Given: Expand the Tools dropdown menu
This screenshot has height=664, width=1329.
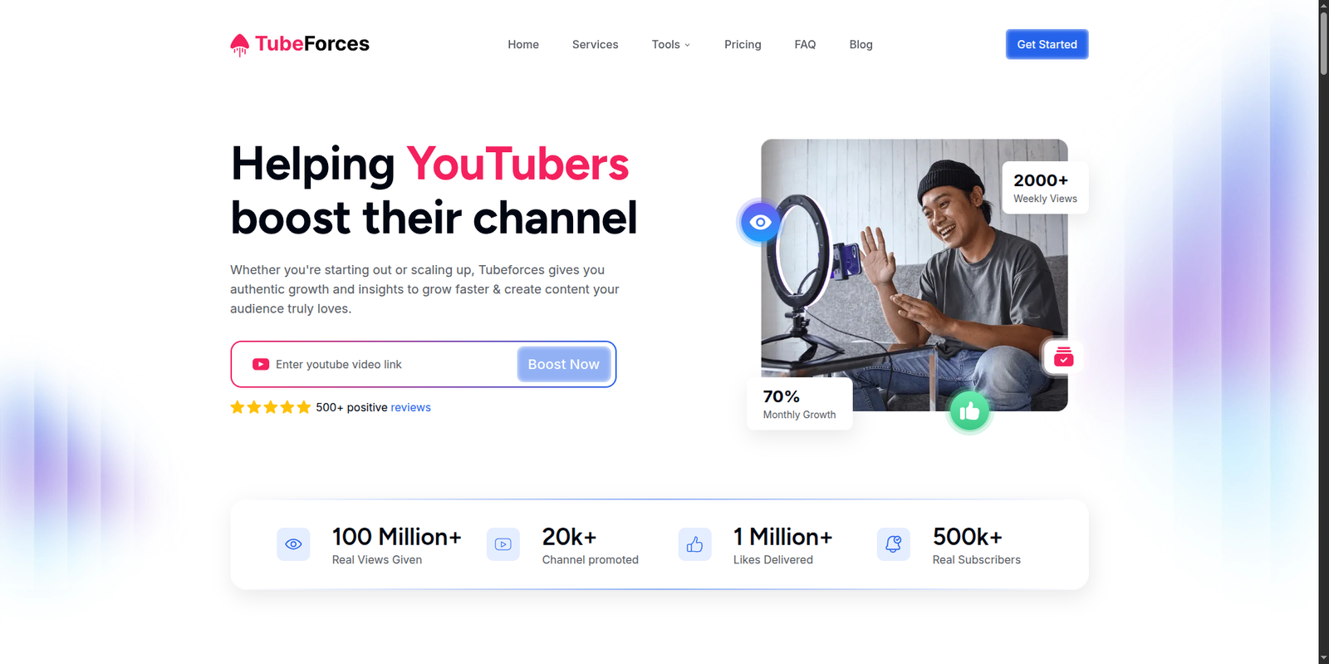Looking at the screenshot, I should click(671, 45).
